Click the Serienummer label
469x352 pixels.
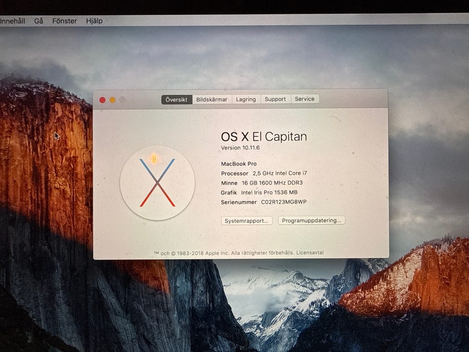[239, 202]
